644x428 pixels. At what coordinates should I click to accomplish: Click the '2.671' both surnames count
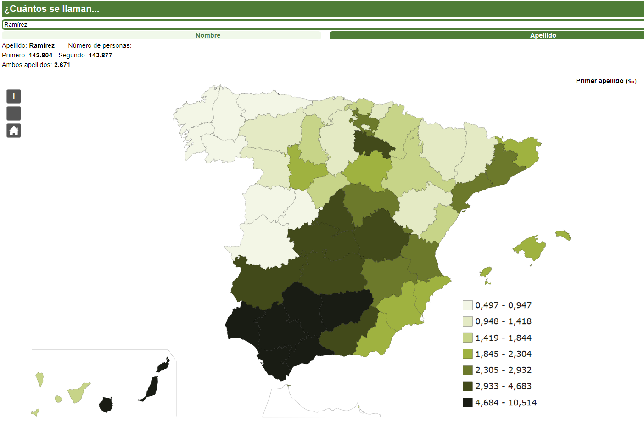click(62, 65)
